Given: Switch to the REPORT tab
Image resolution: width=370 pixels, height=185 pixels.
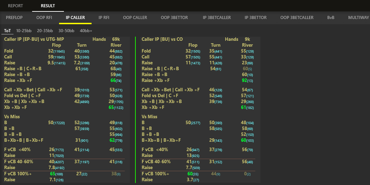Looking at the screenshot, I should tap(16, 6).
